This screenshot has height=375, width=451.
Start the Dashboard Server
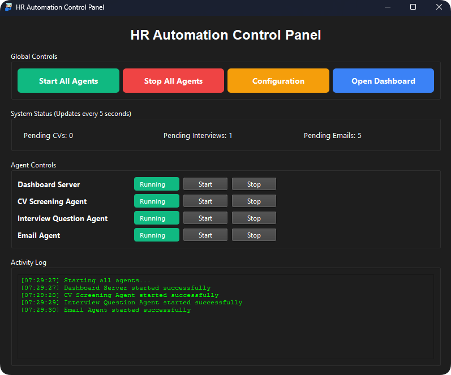click(x=205, y=184)
